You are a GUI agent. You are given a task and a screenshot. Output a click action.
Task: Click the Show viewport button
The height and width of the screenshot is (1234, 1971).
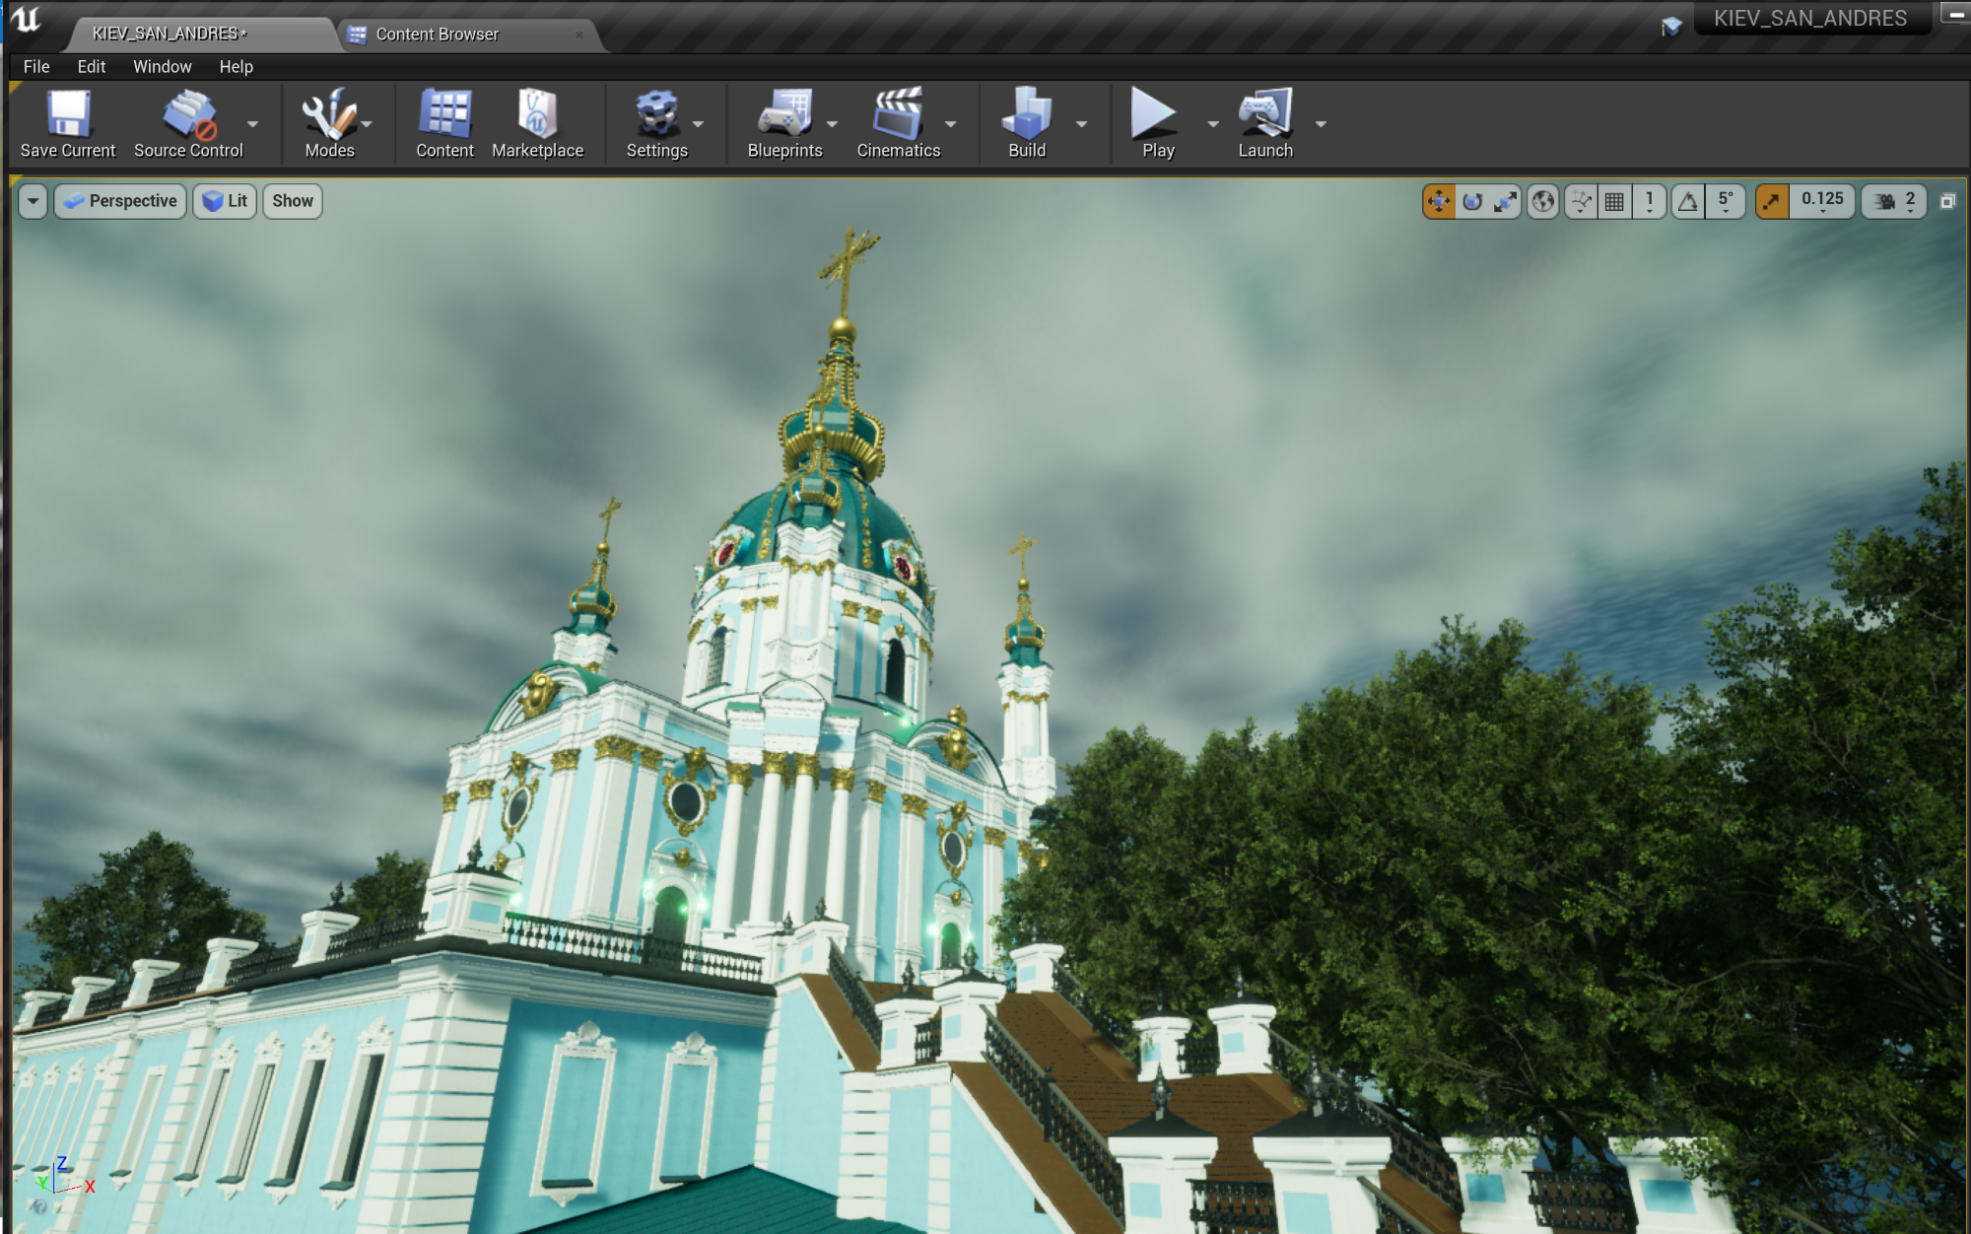tap(292, 201)
